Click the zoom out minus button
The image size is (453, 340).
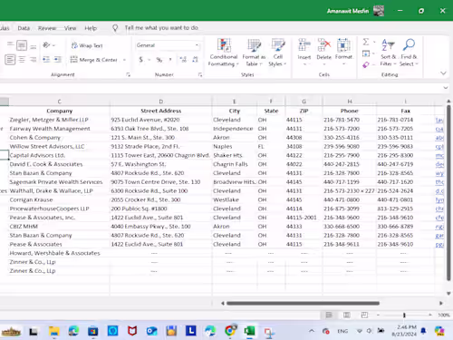[378, 315]
